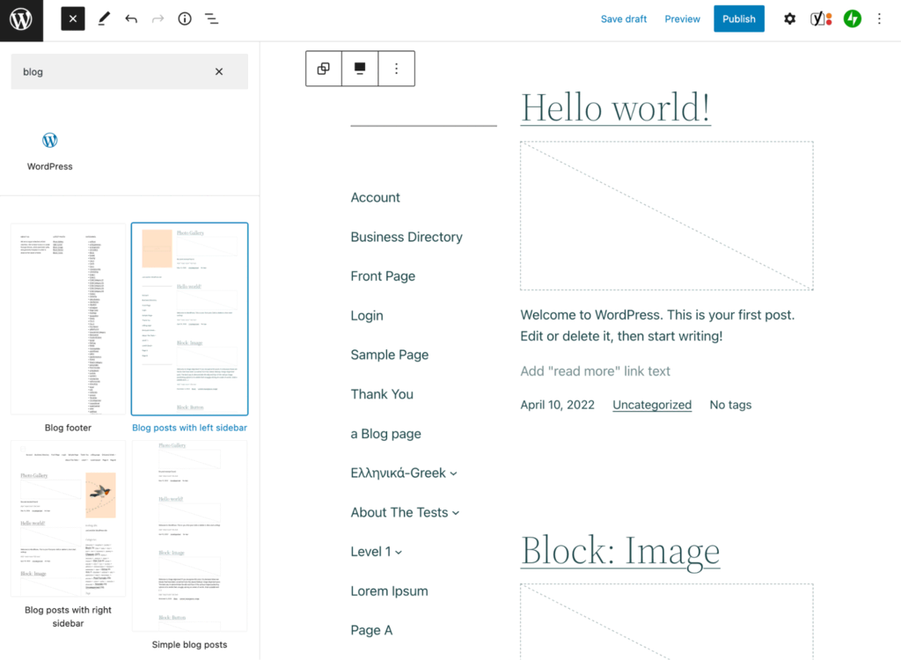This screenshot has width=901, height=660.
Task: Redo the last undone change
Action: click(x=157, y=19)
